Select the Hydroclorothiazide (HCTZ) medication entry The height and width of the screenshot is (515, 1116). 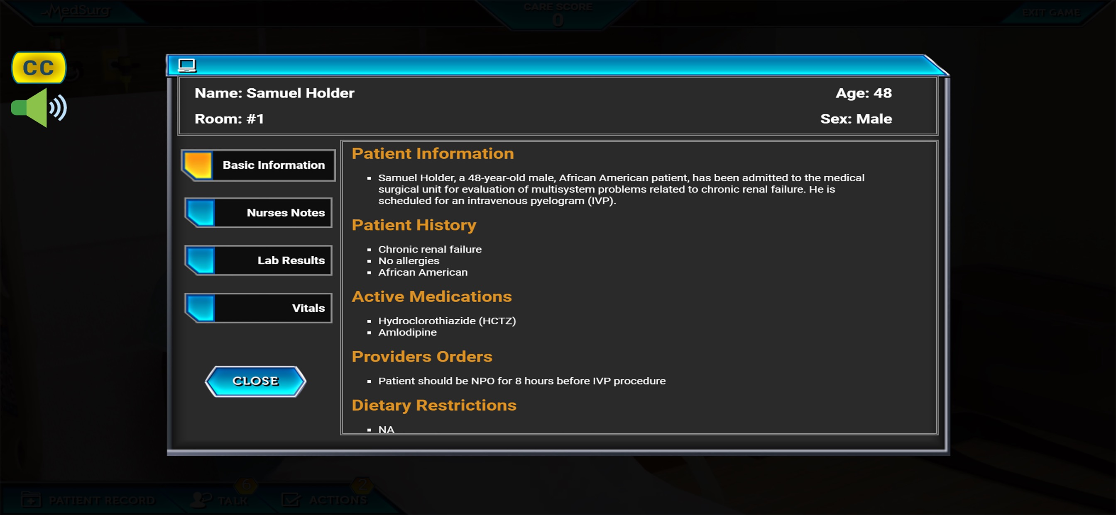(x=447, y=321)
